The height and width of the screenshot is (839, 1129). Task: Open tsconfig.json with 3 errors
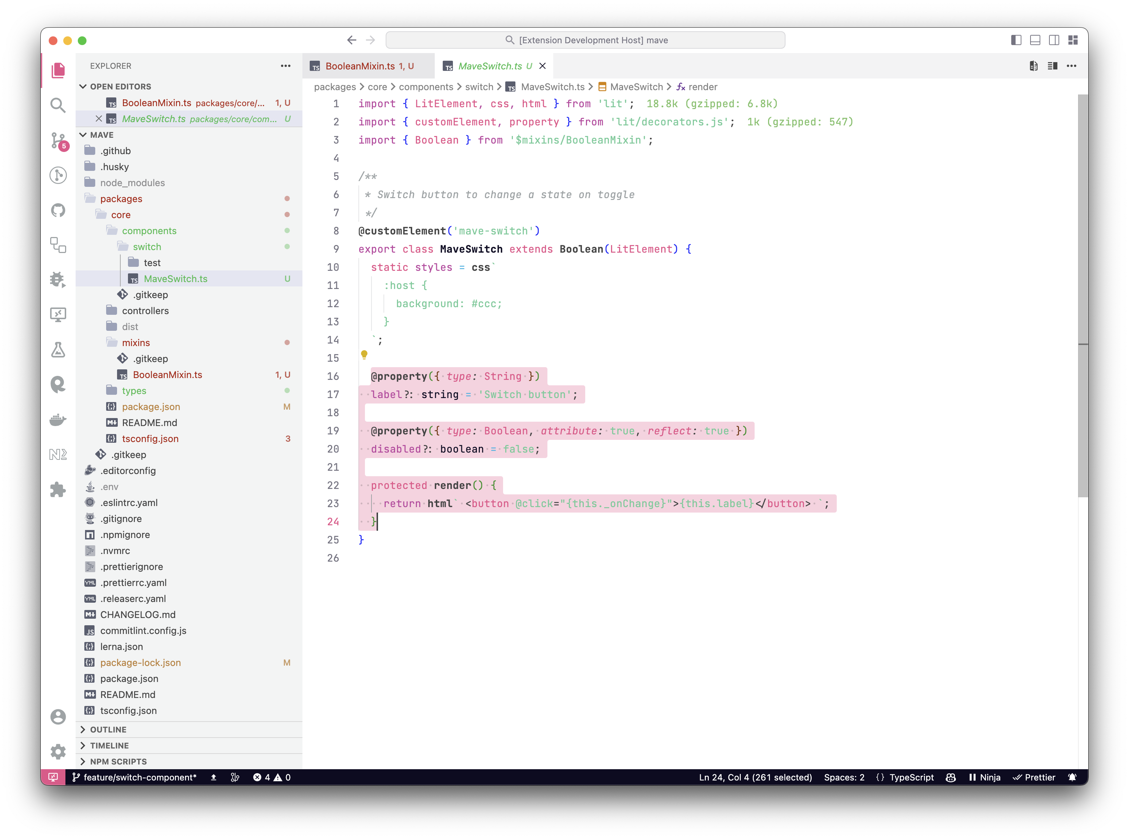click(189, 439)
